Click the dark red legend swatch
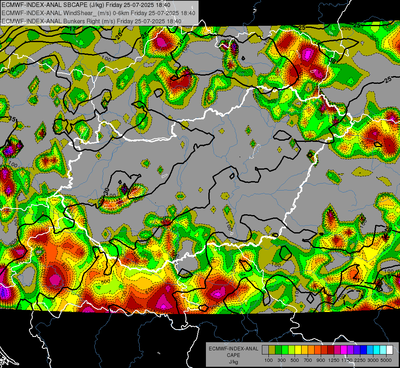 click(x=331, y=350)
